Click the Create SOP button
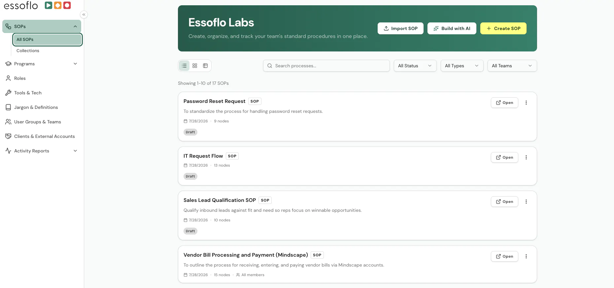 click(503, 28)
